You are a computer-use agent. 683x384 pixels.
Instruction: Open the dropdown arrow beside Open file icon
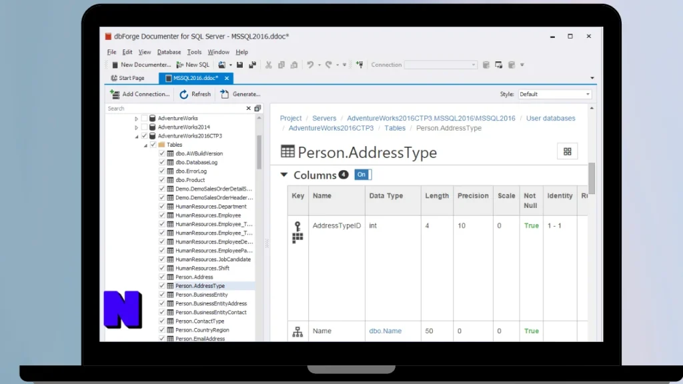[x=230, y=65]
